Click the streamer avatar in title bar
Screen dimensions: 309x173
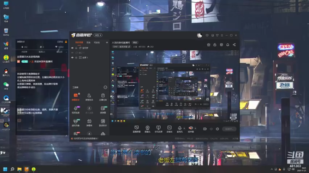pyautogui.click(x=199, y=35)
